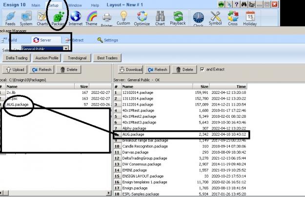Image resolution: width=305 pixels, height=197 pixels.
Task: Refresh the server packages list
Action: click(157, 70)
